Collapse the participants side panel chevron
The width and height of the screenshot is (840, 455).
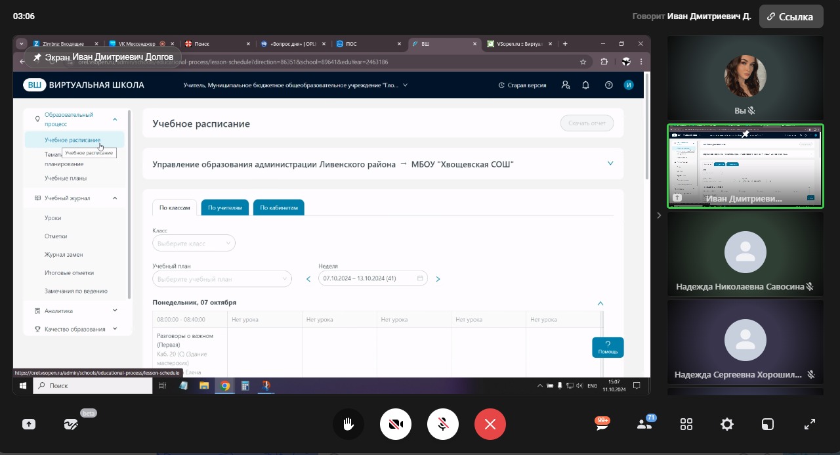[659, 215]
